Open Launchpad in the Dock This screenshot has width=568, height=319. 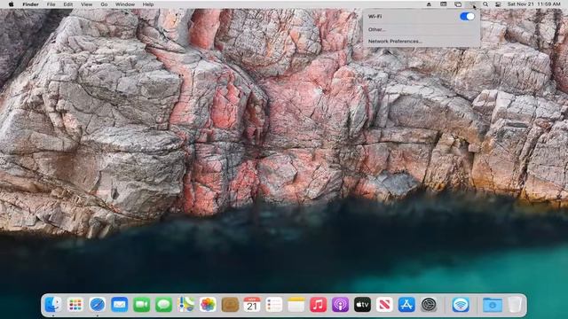point(75,305)
